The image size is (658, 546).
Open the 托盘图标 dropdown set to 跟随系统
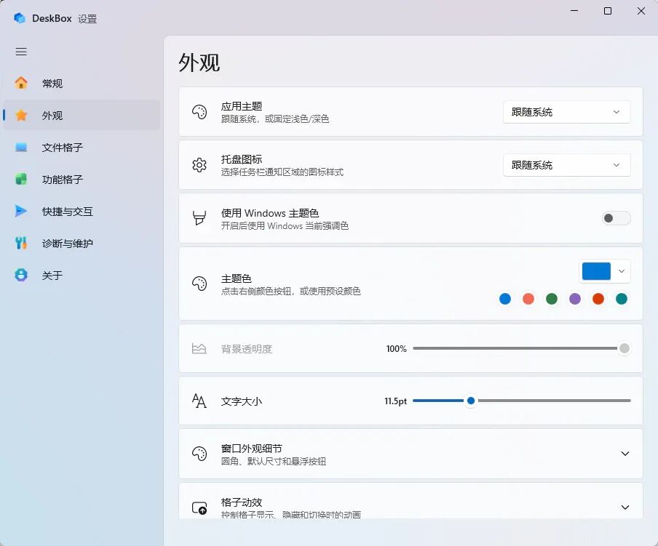point(566,165)
